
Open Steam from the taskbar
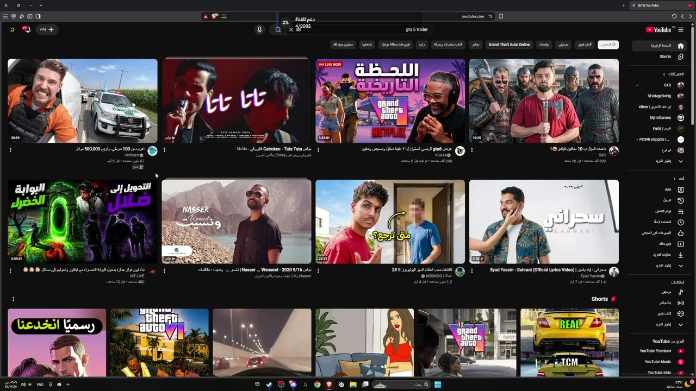tap(269, 384)
